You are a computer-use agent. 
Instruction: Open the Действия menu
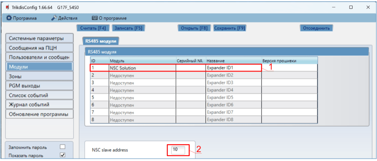click(64, 18)
